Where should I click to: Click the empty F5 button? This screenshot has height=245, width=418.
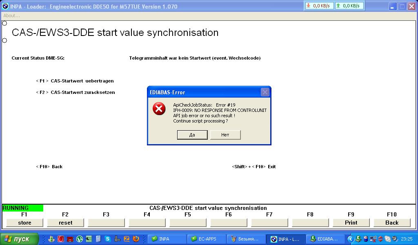[188, 223]
